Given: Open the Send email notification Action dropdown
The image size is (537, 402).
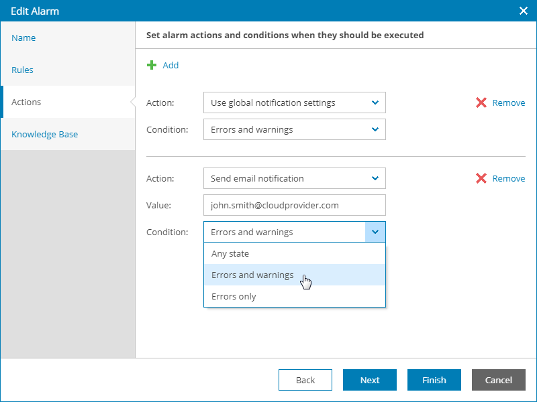Looking at the screenshot, I should pos(294,178).
